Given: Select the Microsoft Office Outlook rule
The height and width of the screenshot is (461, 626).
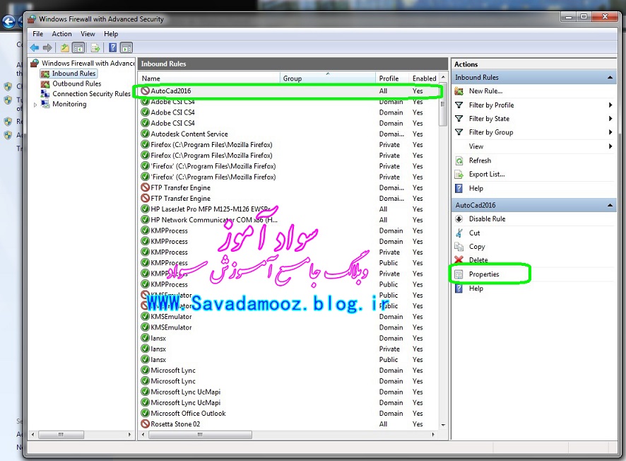Looking at the screenshot, I should (289, 413).
